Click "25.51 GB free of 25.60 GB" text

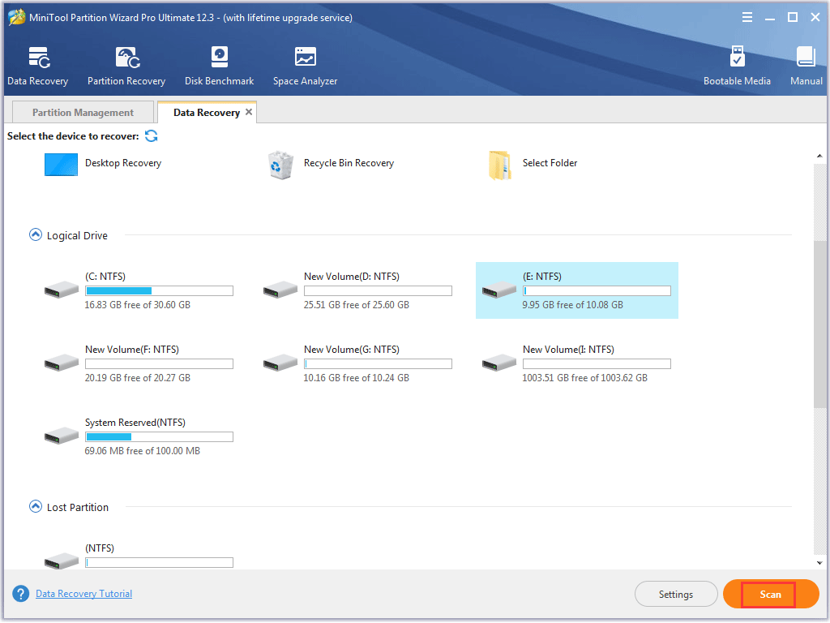(357, 305)
